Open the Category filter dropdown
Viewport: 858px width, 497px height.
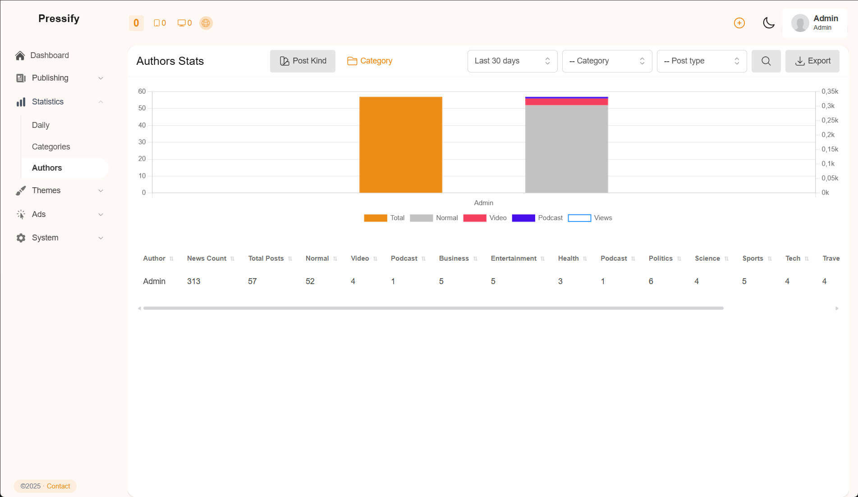(607, 61)
